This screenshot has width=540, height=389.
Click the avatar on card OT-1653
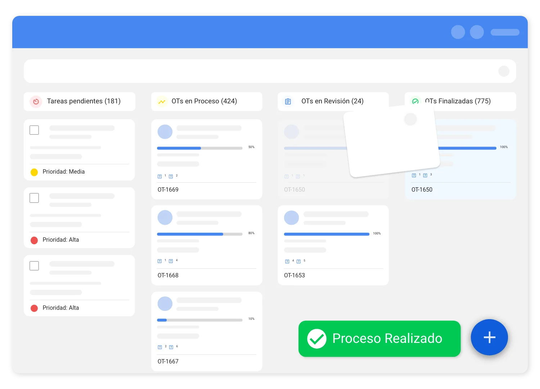pos(291,218)
